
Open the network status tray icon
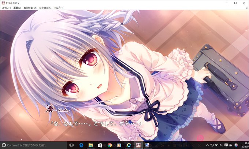[x=212, y=145]
